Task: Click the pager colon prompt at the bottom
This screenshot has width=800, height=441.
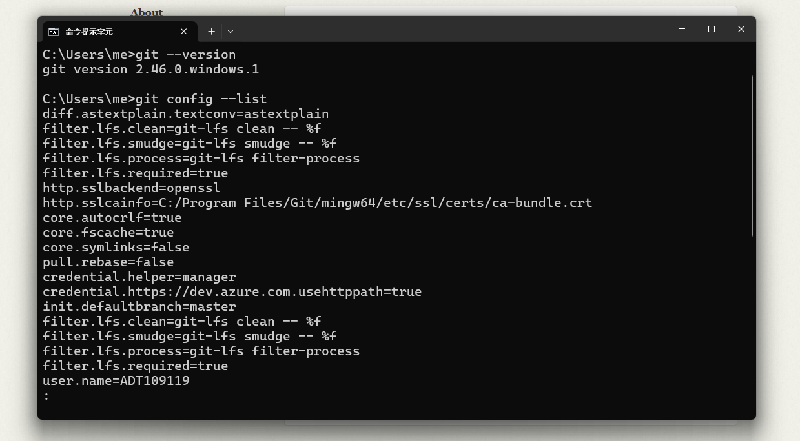Action: pyautogui.click(x=46, y=396)
